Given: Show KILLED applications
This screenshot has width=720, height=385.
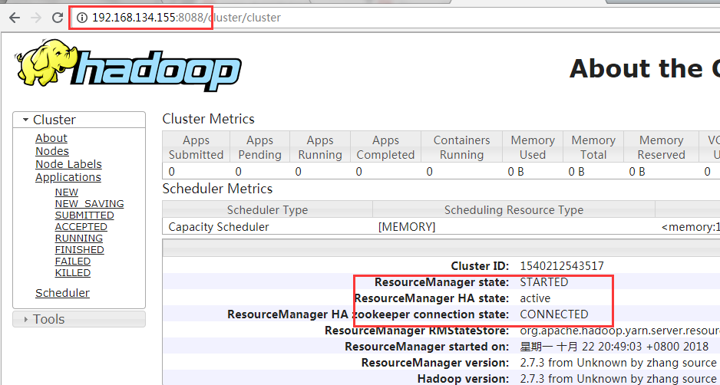Looking at the screenshot, I should tap(73, 272).
